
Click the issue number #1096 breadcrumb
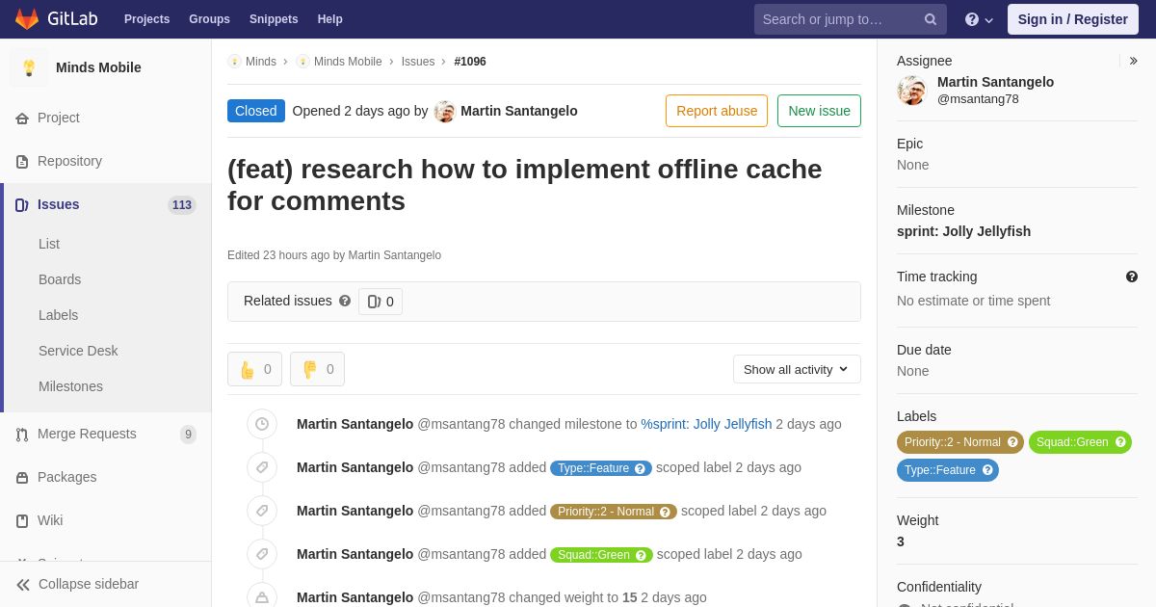(x=470, y=62)
